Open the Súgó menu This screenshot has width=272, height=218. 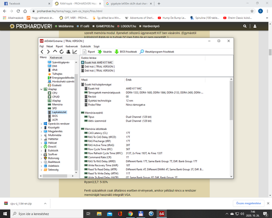[x=96, y=47]
